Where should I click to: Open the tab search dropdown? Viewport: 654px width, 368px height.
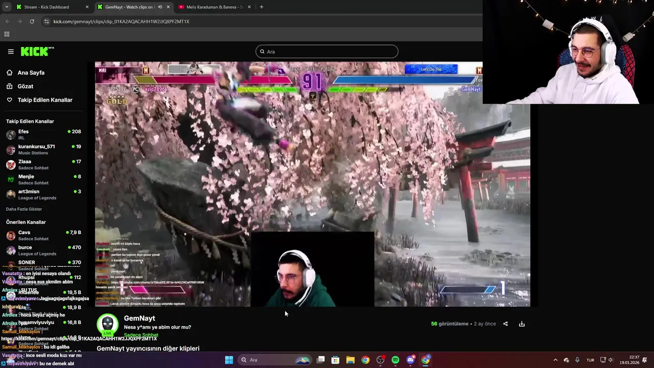click(6, 7)
